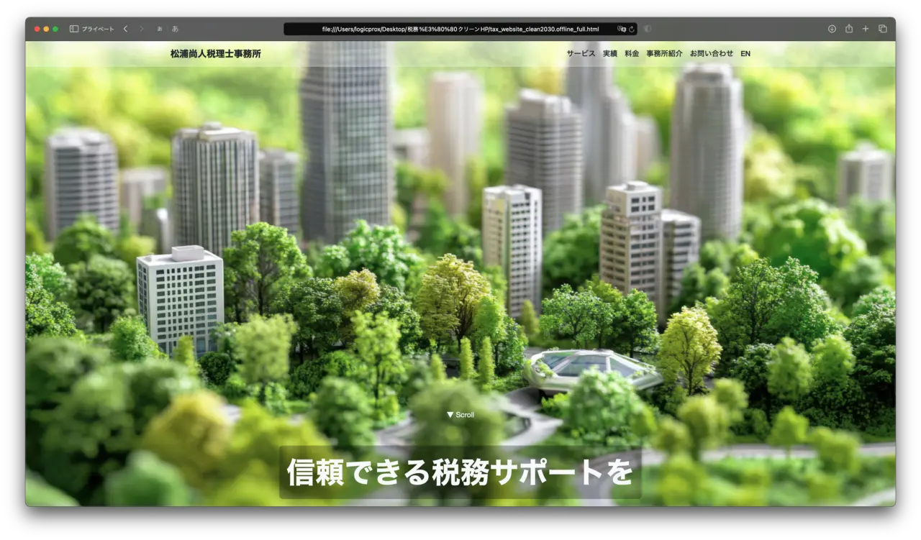Select the 実績 navigation item

click(x=610, y=54)
